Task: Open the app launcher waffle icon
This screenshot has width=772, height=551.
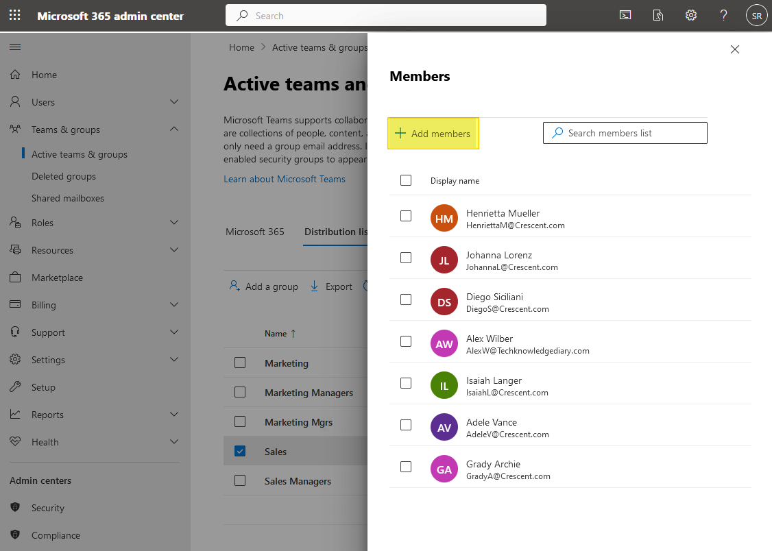Action: [14, 14]
